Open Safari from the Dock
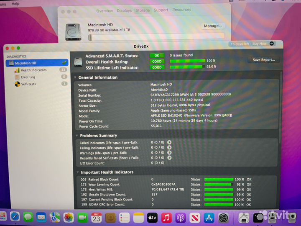 [x=15, y=217]
